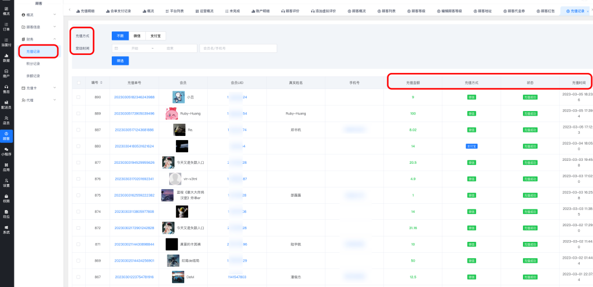Screen dimensions: 593x287
Task: Select the checkbox for row 877
Action: click(x=79, y=163)
